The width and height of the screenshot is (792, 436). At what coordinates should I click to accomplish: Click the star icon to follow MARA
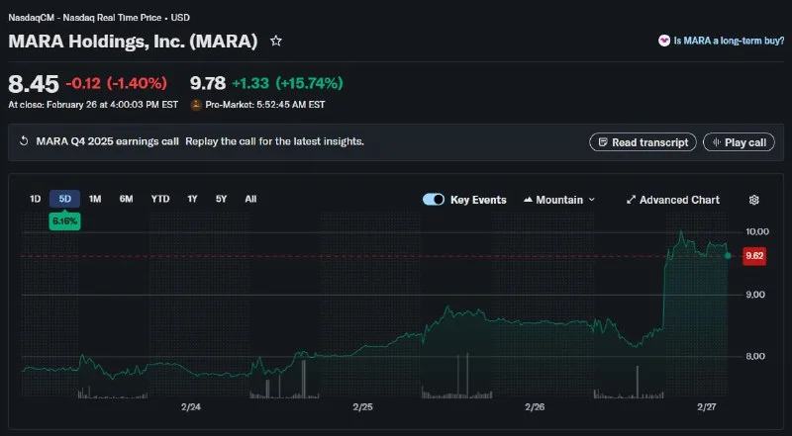[276, 42]
